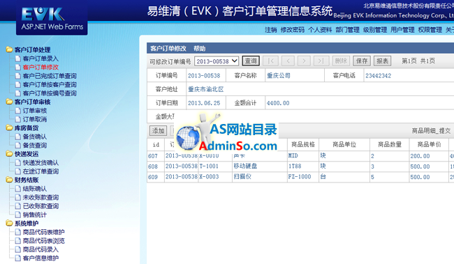The height and width of the screenshot is (264, 454).
Task: Click page icon beside 客户订单录入
Action: tap(18, 59)
